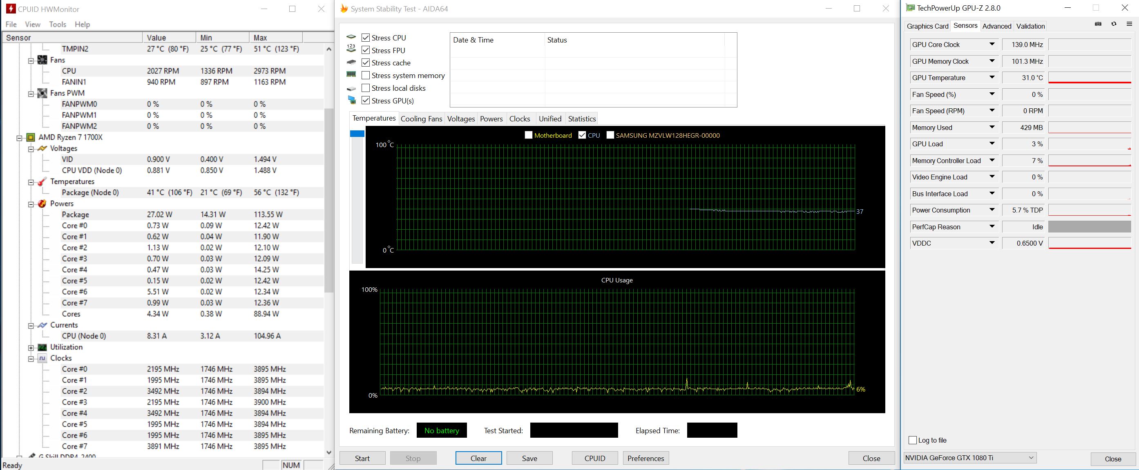Click the Powers flame icon in the tree
1139x470 pixels.
pyautogui.click(x=42, y=204)
